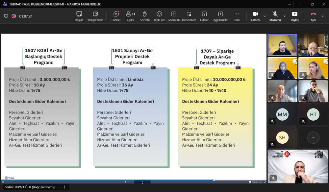Open the Tümü more options menu

click(237, 16)
